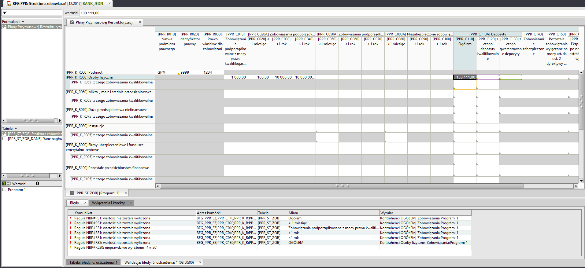
Task: Click the house icon on the Plany Przymusowej Restrukturyzacji tab
Action: click(72, 22)
